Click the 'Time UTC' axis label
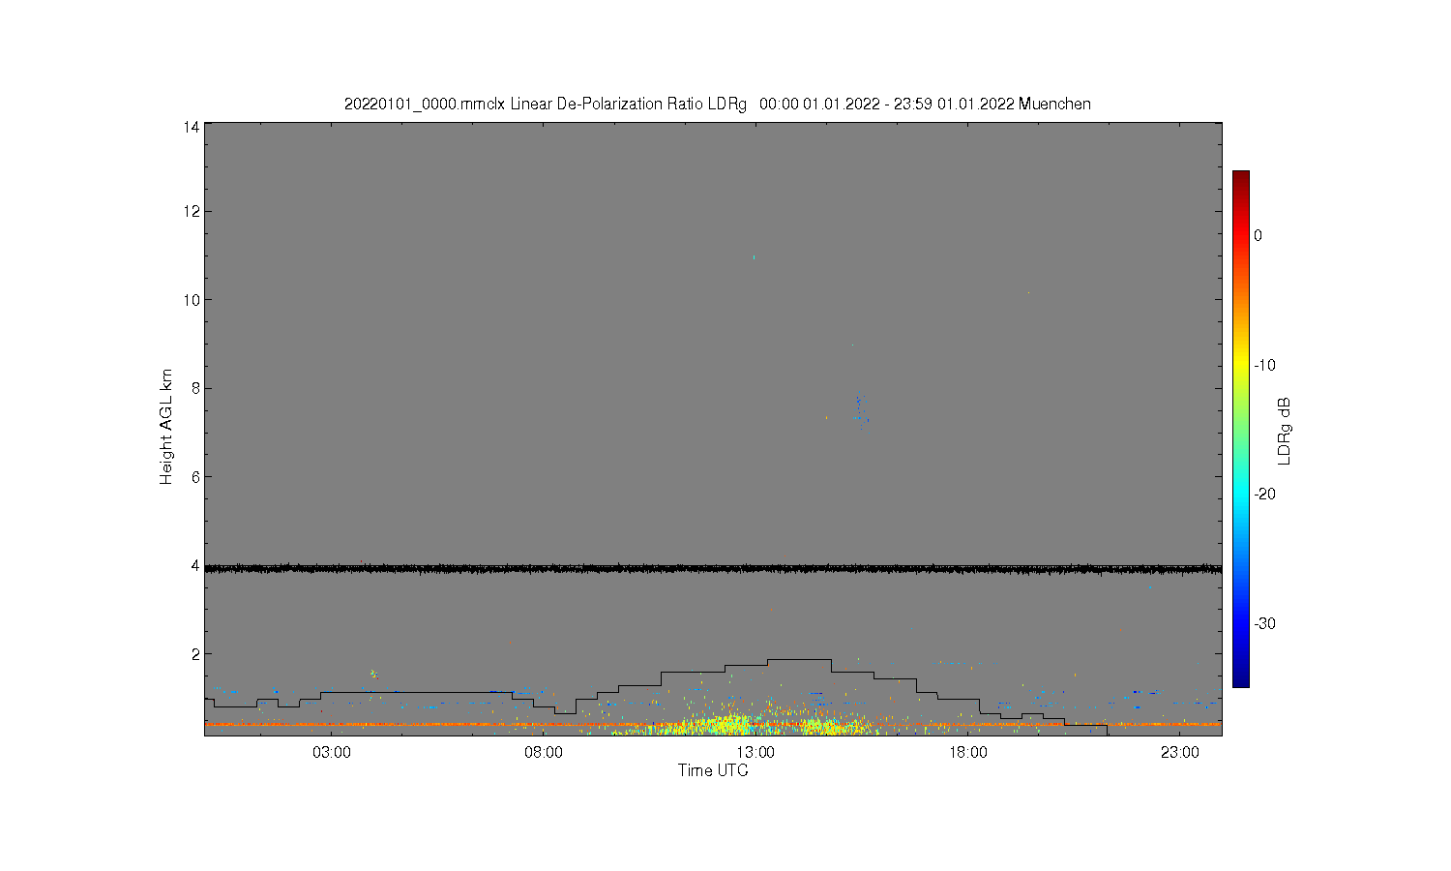The image size is (1451, 871). pos(713,770)
